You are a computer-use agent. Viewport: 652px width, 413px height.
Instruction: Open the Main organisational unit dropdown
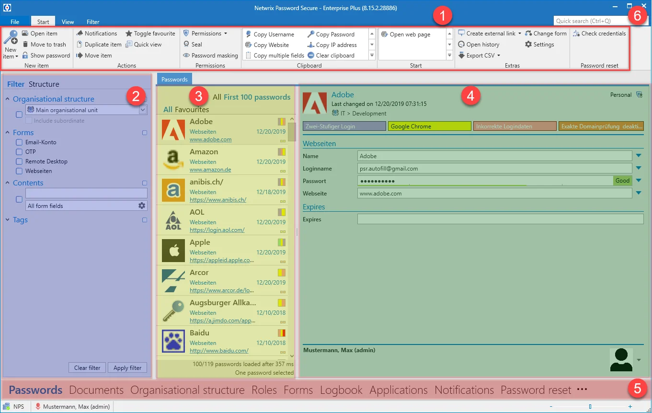tap(143, 110)
